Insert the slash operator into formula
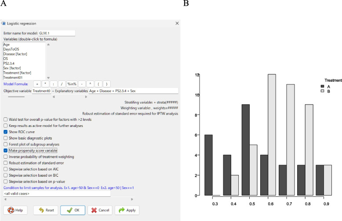 [x=62, y=84]
